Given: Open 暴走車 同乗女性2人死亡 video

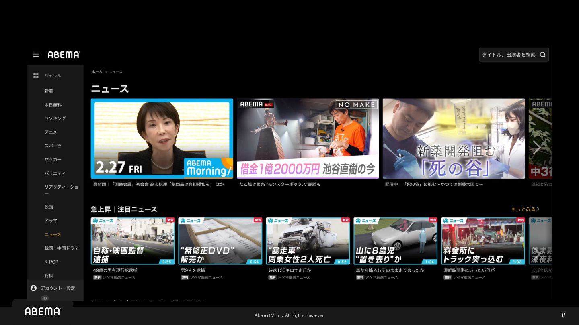Looking at the screenshot, I should pos(308,241).
